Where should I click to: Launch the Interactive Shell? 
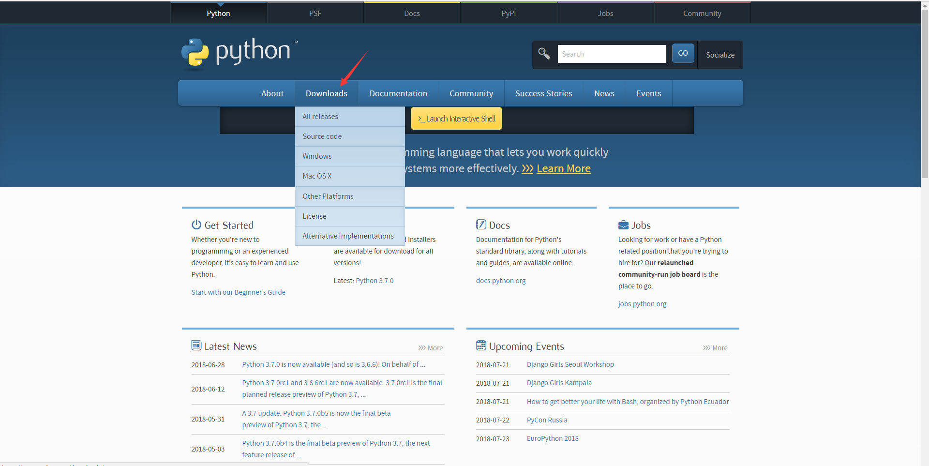[456, 119]
